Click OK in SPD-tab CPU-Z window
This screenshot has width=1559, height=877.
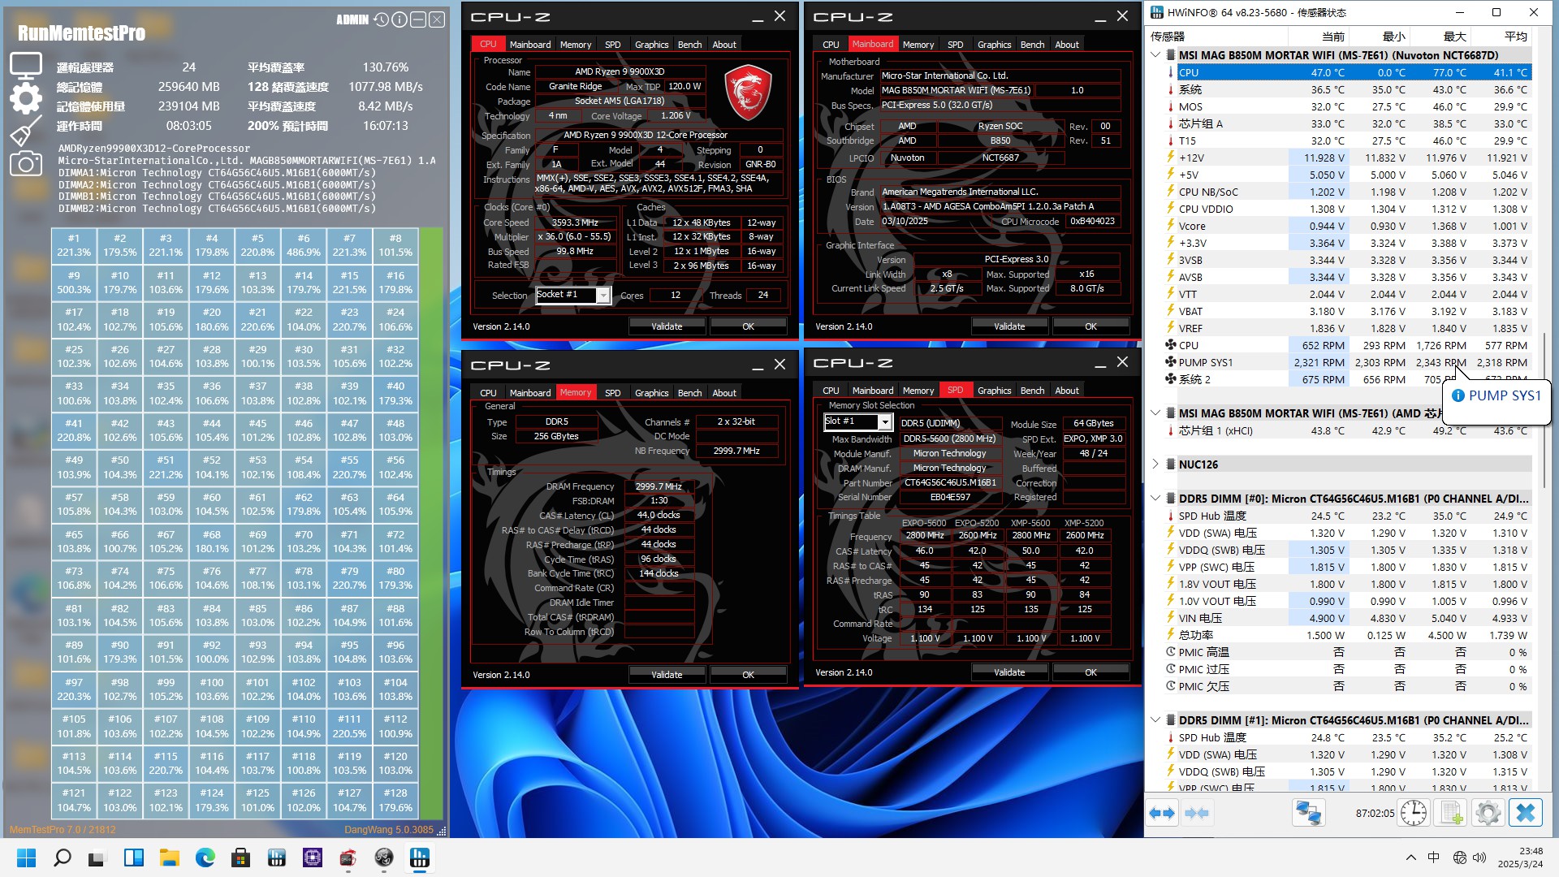click(x=1090, y=672)
